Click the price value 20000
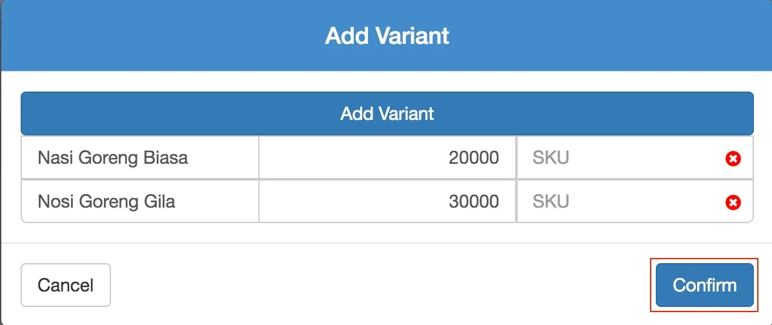 [x=474, y=158]
